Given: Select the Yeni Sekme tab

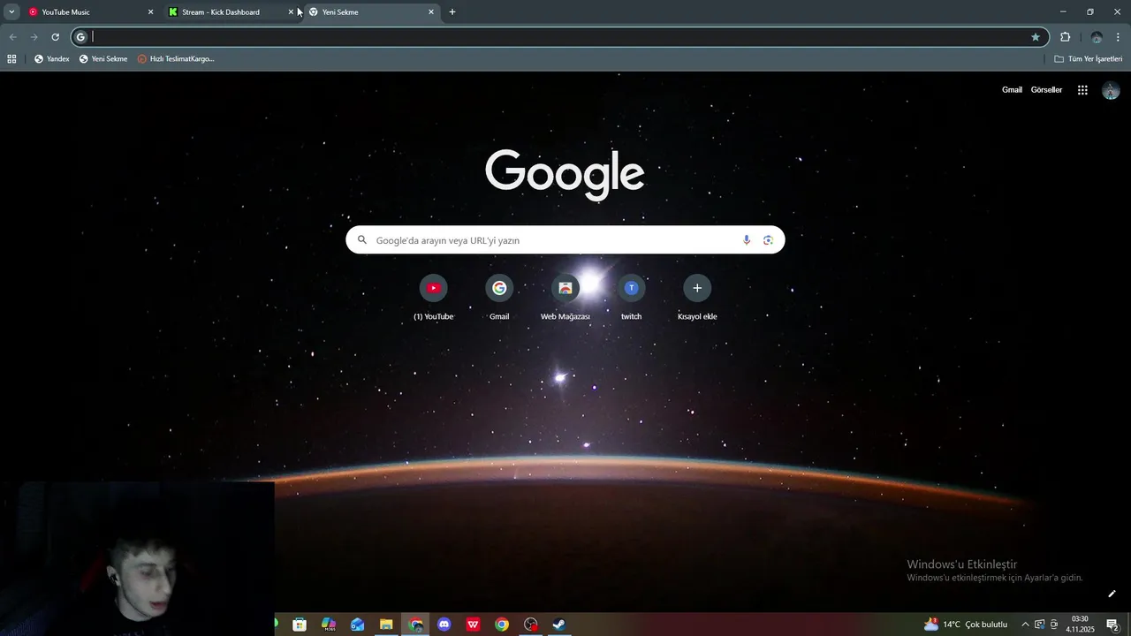Looking at the screenshot, I should tap(371, 12).
